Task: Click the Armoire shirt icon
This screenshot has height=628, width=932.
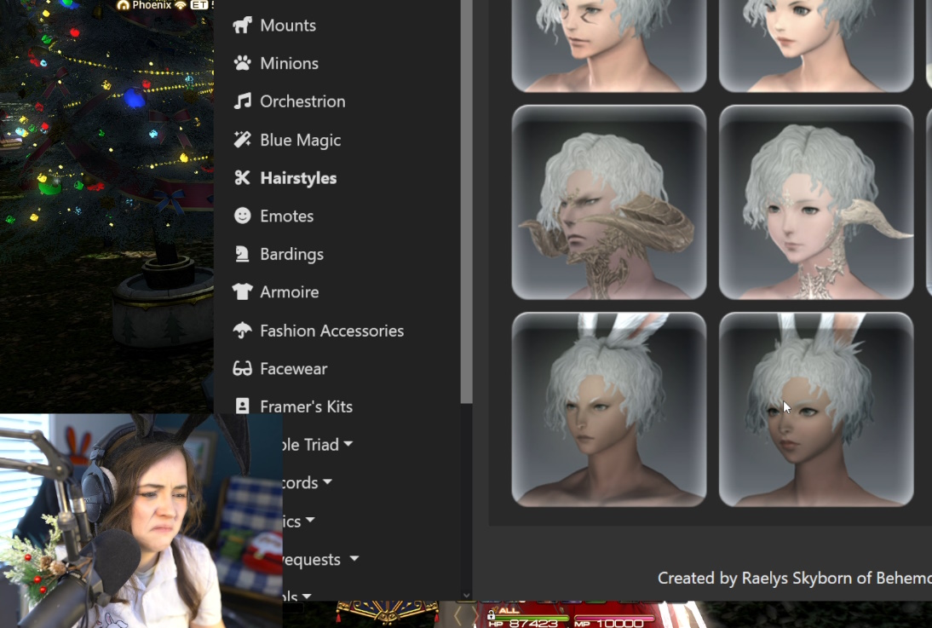Action: [242, 292]
